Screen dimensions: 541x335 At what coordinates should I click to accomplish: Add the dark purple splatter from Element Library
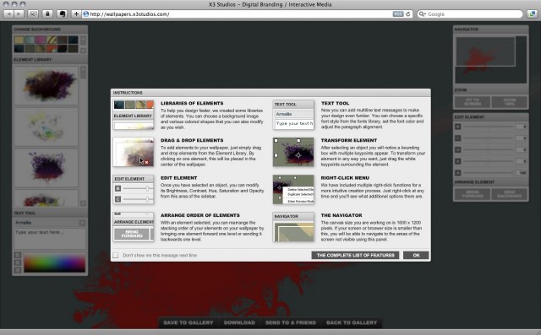coord(46,85)
